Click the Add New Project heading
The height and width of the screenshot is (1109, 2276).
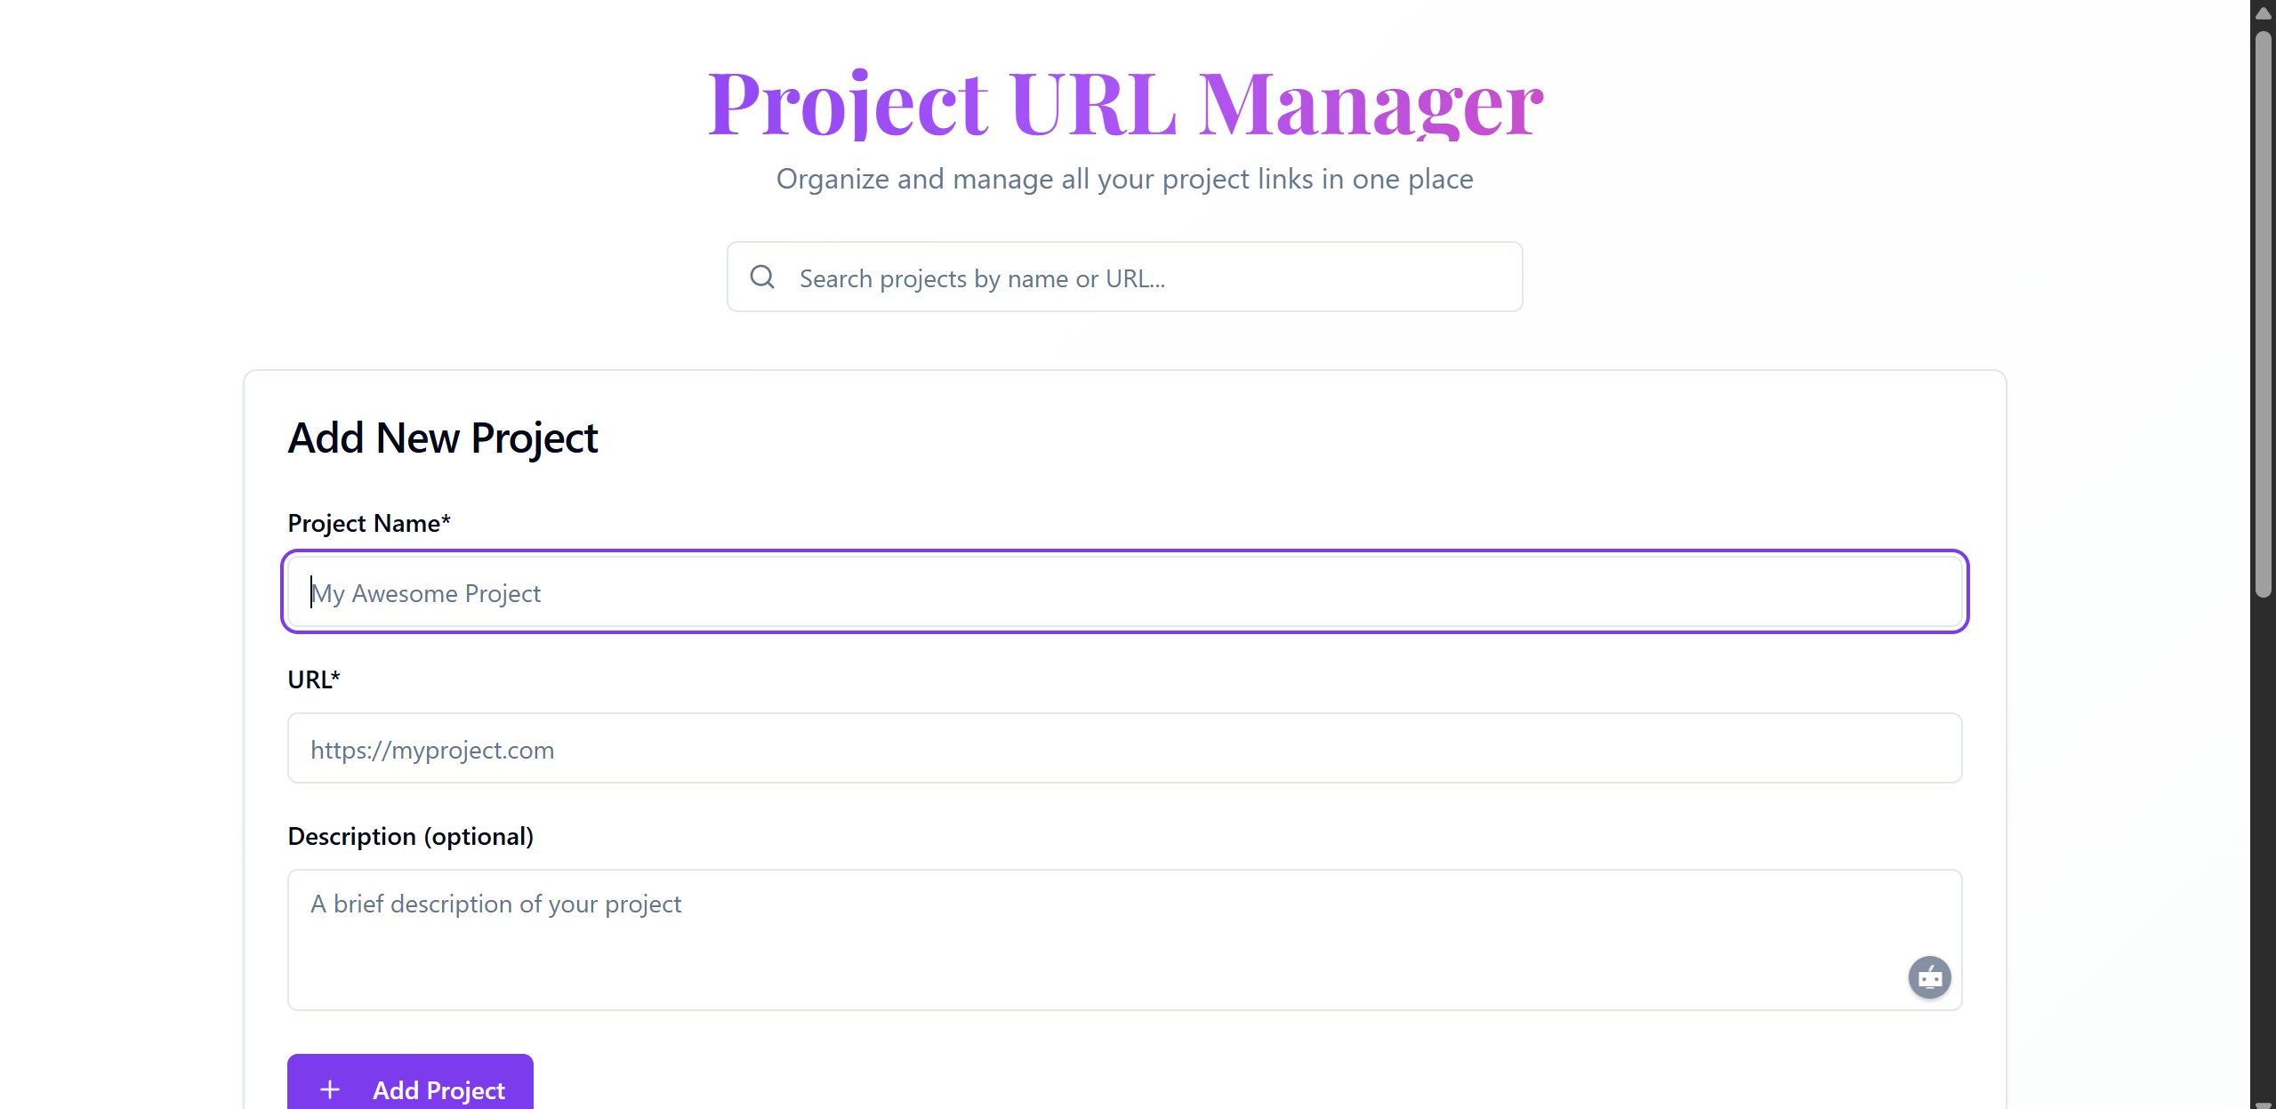click(443, 438)
